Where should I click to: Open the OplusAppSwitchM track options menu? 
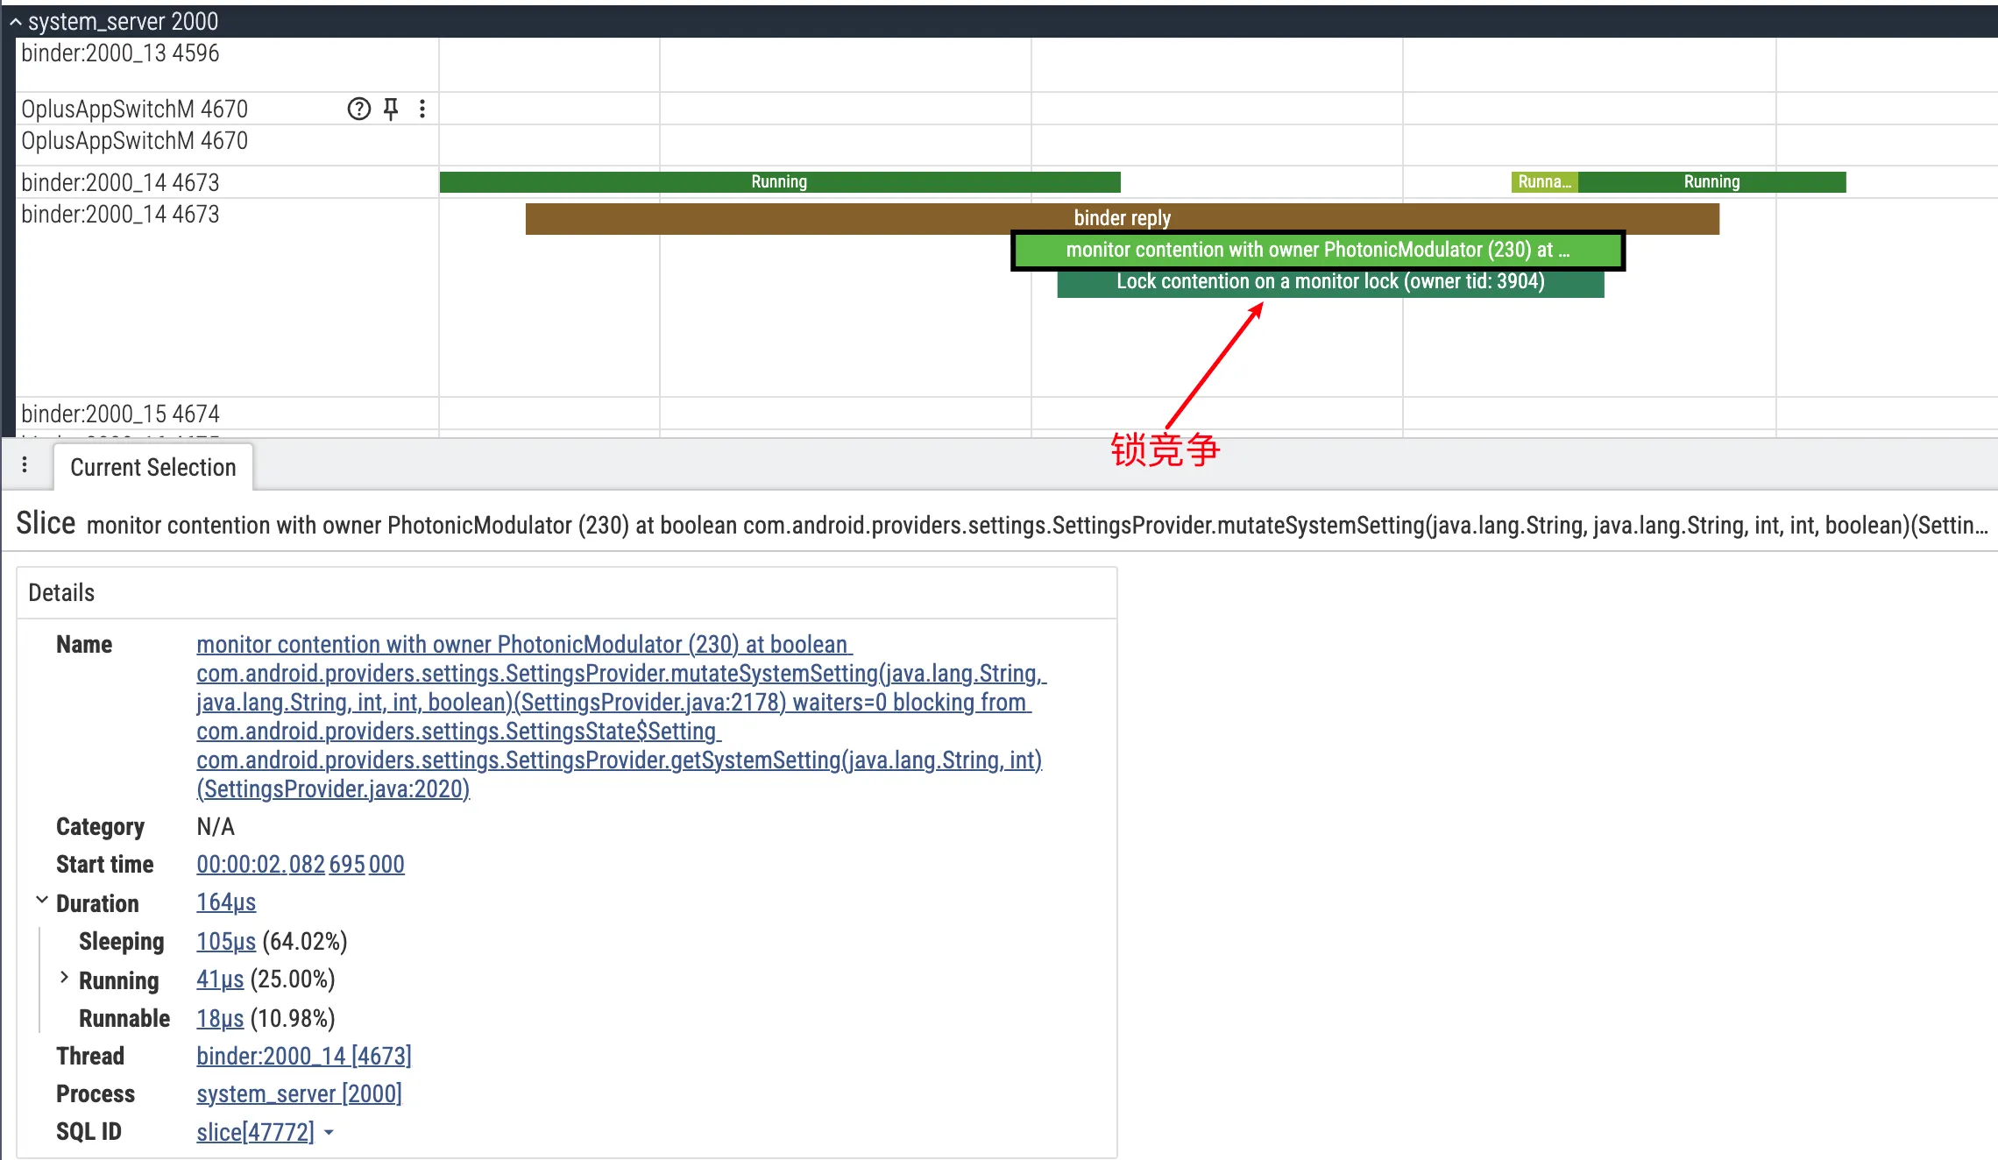(422, 109)
